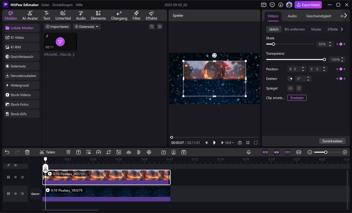
Task: Expand the Hintergrund sidebar item
Action: tap(22, 85)
